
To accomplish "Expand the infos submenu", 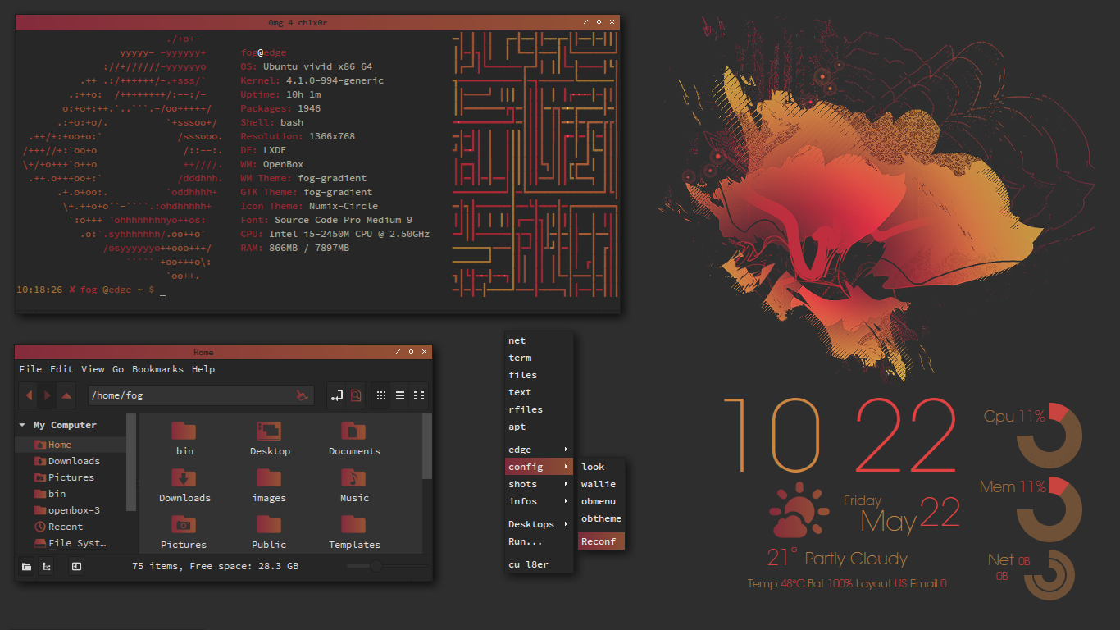I will click(x=538, y=501).
